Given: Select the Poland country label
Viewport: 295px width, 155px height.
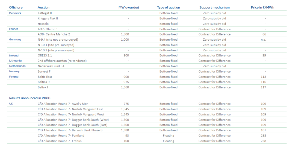Looking at the screenshot, I should click(x=14, y=77).
